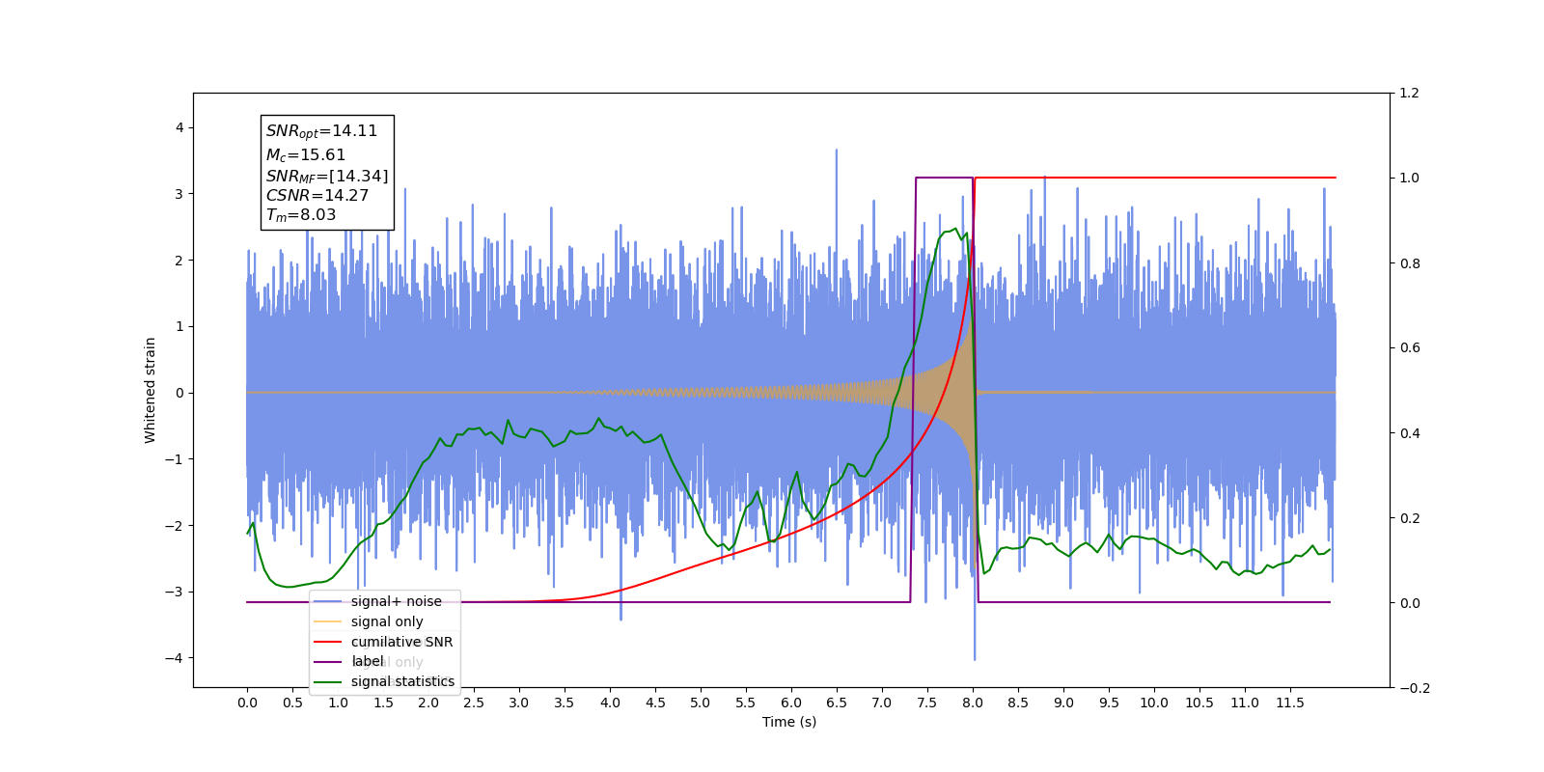
Task: Click the SNRopt=14.11 annotation text
Action: click(321, 131)
